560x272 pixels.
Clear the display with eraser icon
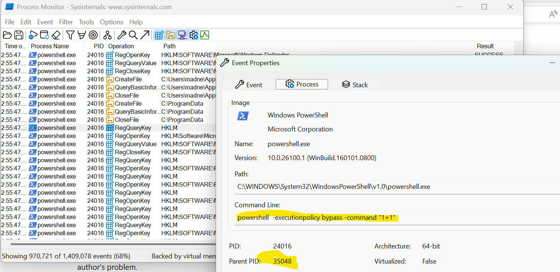point(56,35)
